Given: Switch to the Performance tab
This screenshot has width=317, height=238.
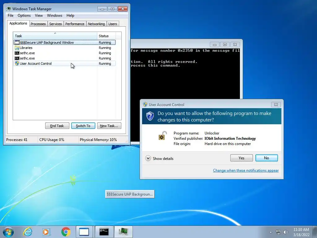Looking at the screenshot, I should (75, 24).
